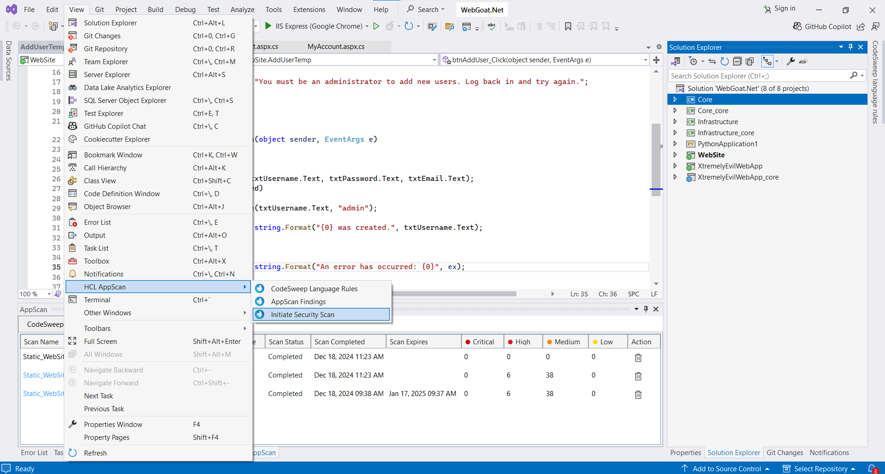This screenshot has width=885, height=474.
Task: Open CodeSweep Language Rules item
Action: pyautogui.click(x=321, y=289)
